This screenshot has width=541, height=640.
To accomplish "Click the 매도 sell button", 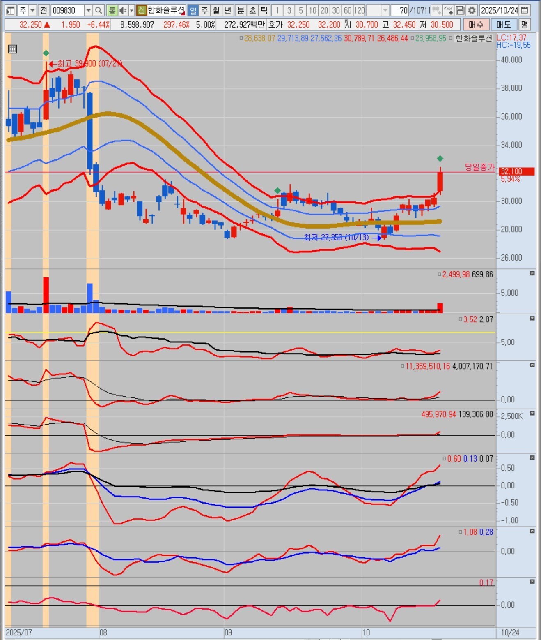I will (x=503, y=25).
